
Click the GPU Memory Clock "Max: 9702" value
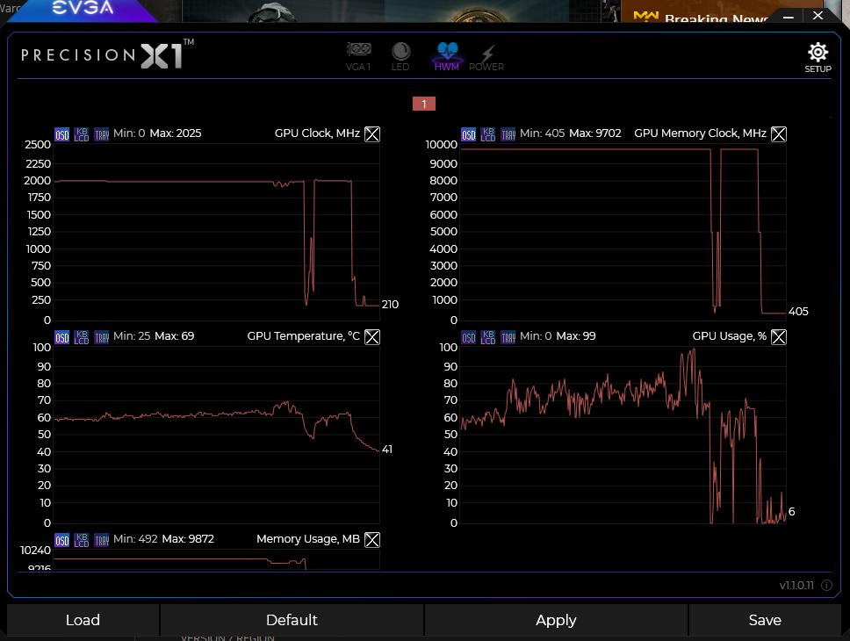(x=595, y=133)
